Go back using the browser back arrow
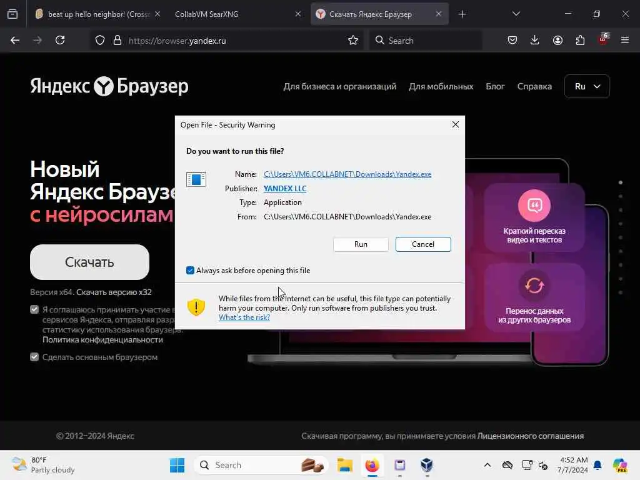 tap(15, 41)
